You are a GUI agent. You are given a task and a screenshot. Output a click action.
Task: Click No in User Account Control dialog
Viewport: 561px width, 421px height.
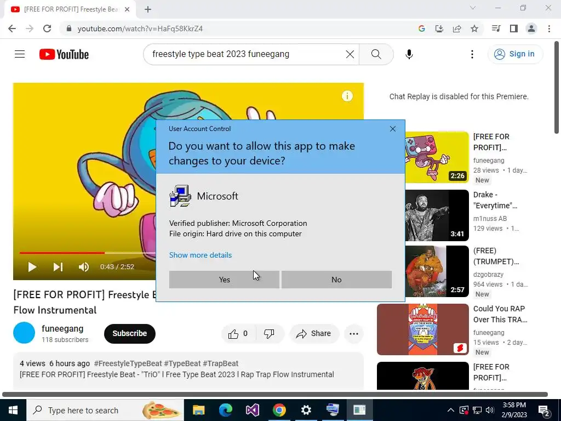coord(336,280)
